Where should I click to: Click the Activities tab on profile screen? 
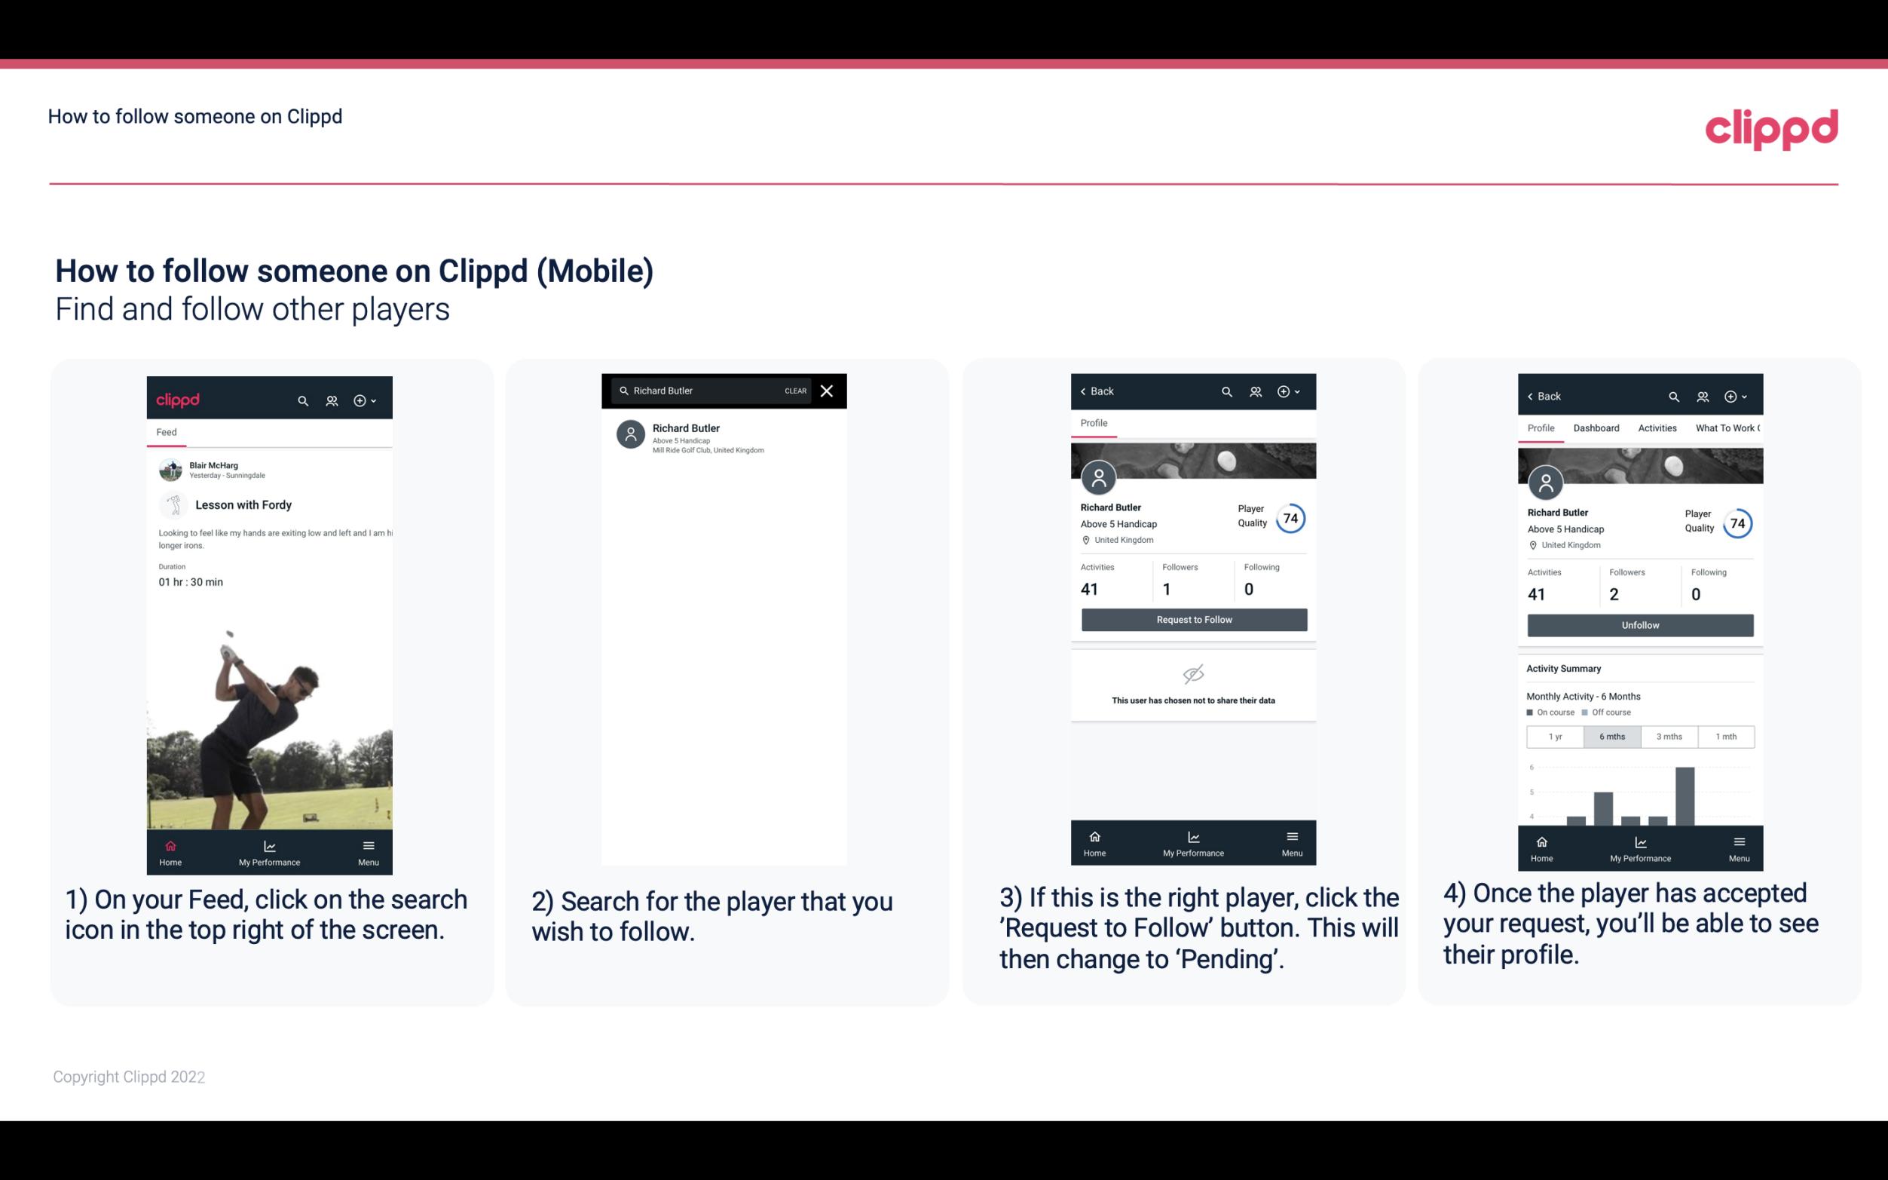click(1656, 428)
